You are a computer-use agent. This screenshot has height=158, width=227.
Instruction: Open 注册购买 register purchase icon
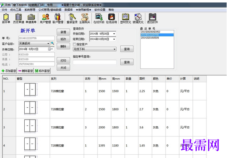[84, 19]
